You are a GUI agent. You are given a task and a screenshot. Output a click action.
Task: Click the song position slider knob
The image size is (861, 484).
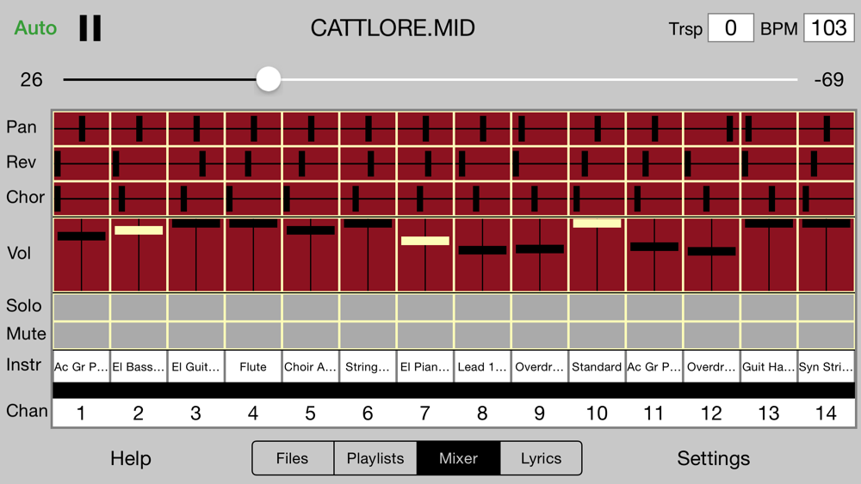tap(269, 79)
